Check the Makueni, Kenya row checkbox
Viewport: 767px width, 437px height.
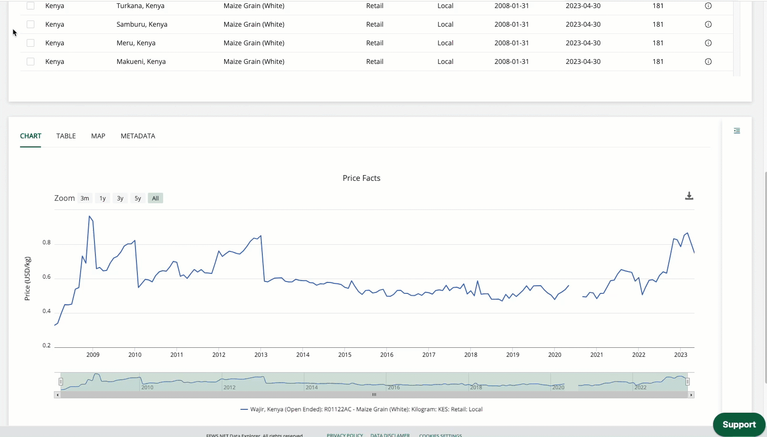point(31,61)
